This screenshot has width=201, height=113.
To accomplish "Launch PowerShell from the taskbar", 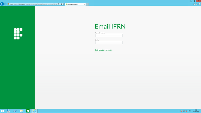I will (x=15, y=111).
